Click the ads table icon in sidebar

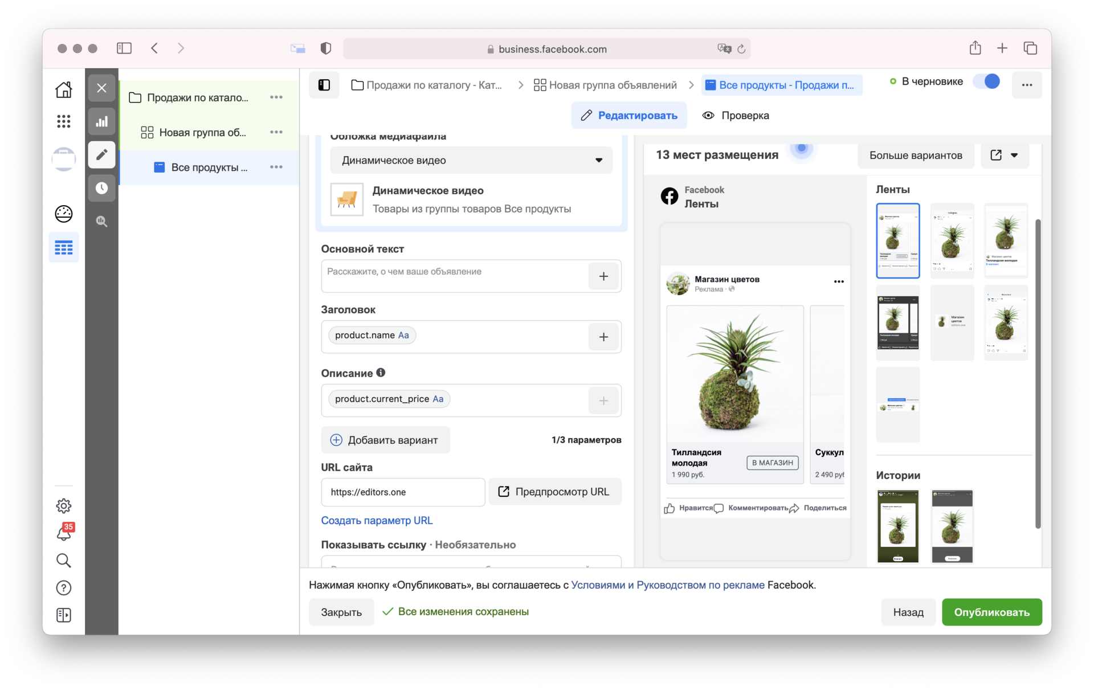64,247
